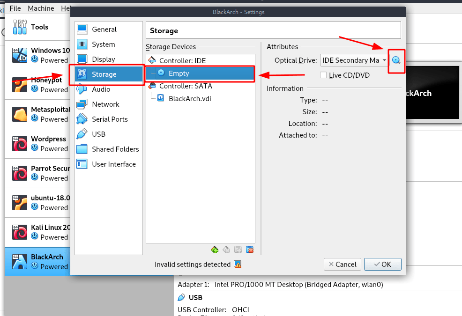Open the Shared Folders settings category
462x316 pixels.
(108, 149)
